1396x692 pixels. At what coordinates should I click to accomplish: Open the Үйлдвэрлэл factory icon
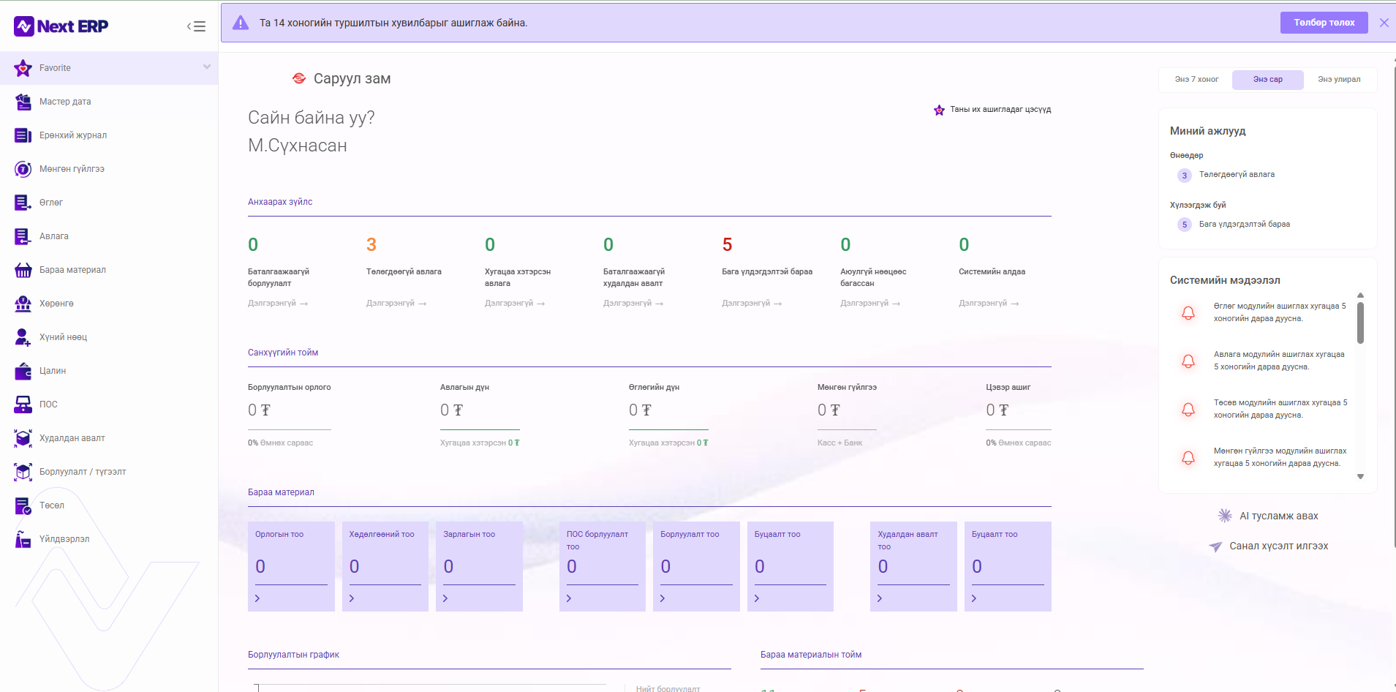click(x=23, y=539)
